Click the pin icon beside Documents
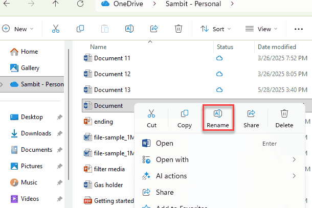 (x=59, y=150)
